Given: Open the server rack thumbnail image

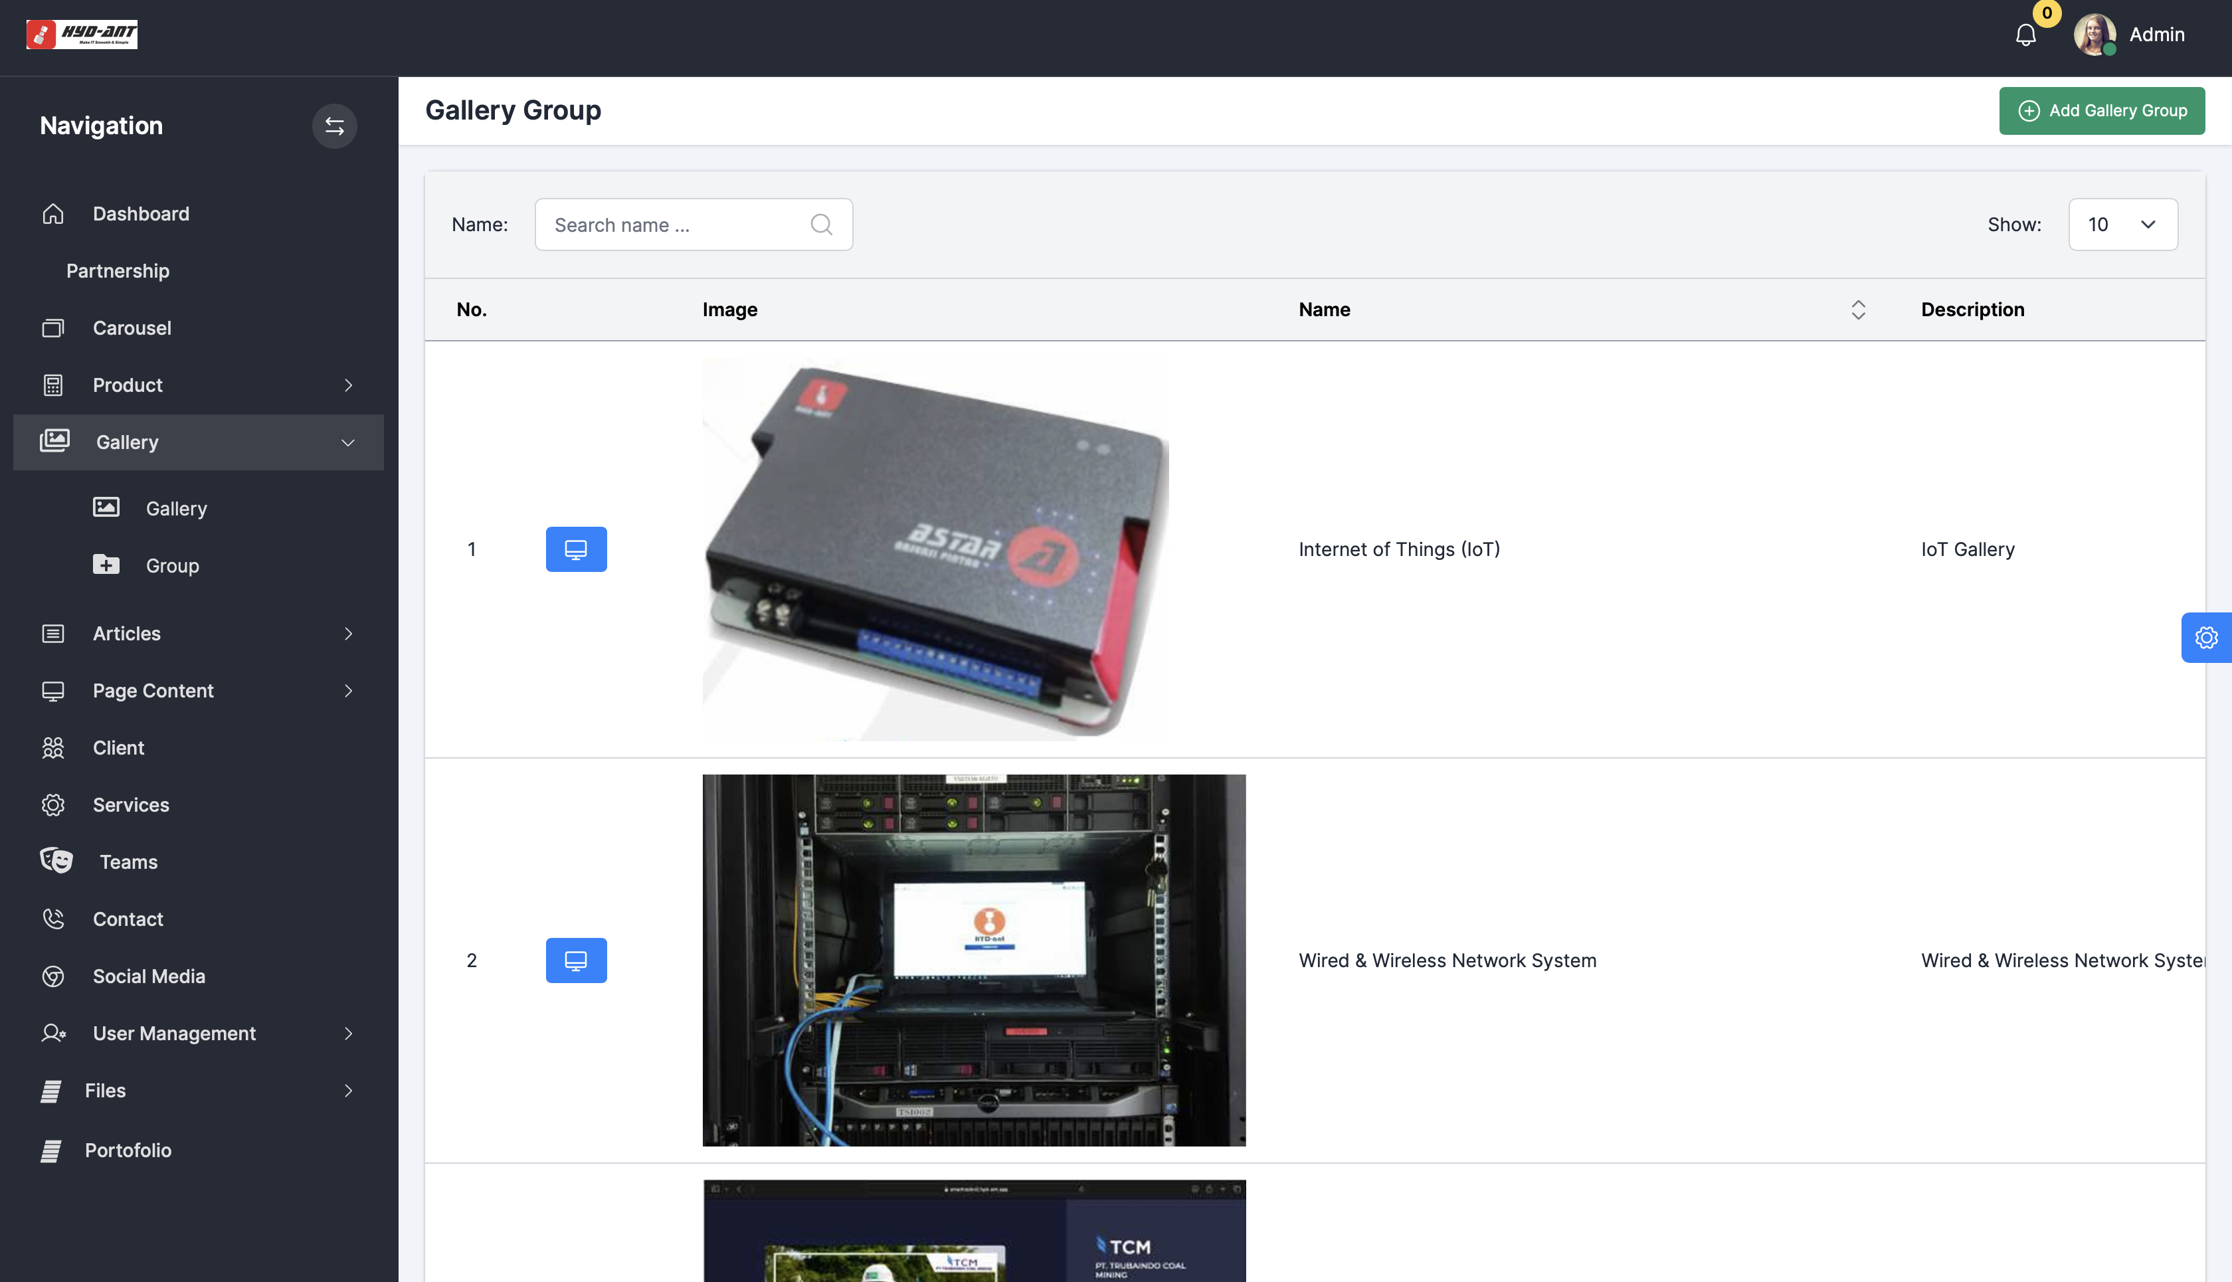Looking at the screenshot, I should [x=974, y=961].
